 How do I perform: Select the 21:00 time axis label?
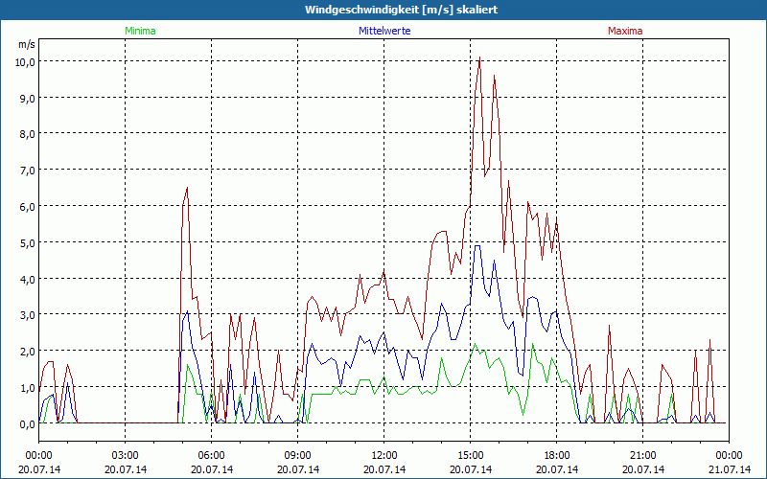(643, 455)
